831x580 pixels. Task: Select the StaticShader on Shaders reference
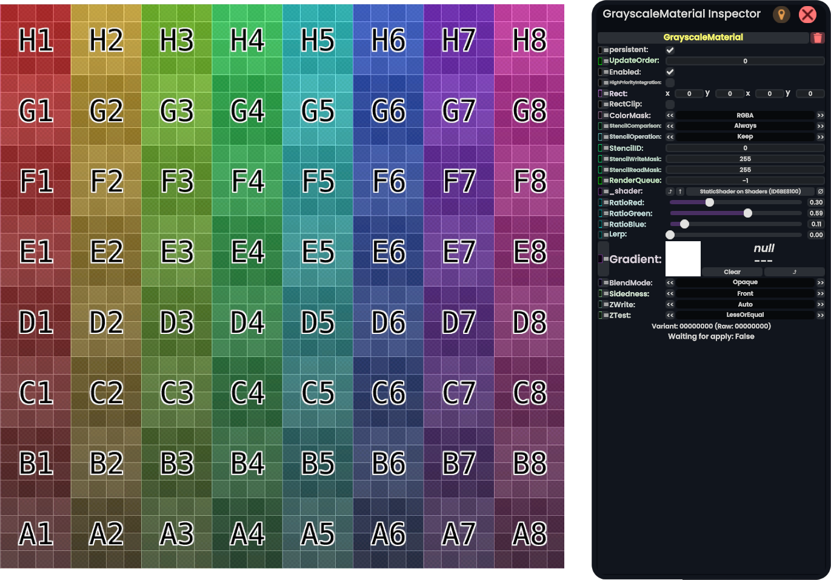click(x=750, y=192)
